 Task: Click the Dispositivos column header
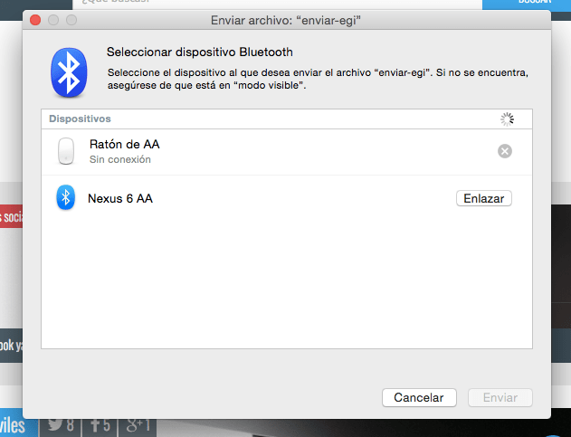click(x=80, y=119)
